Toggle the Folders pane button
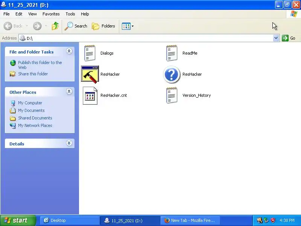 (103, 26)
